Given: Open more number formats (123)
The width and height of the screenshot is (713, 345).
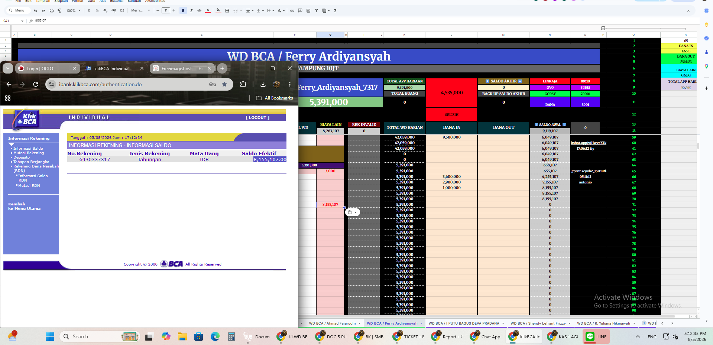Looking at the screenshot, I should [122, 11].
